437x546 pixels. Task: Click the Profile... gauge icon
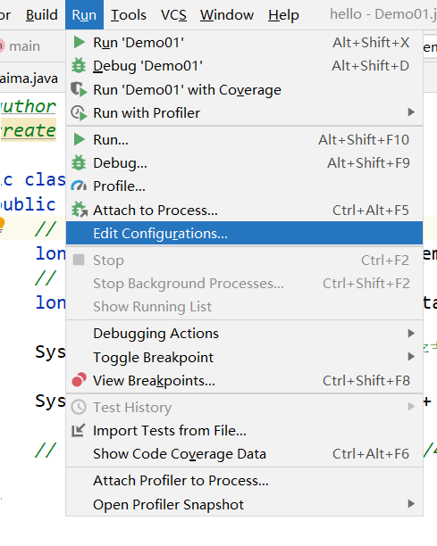(x=79, y=186)
